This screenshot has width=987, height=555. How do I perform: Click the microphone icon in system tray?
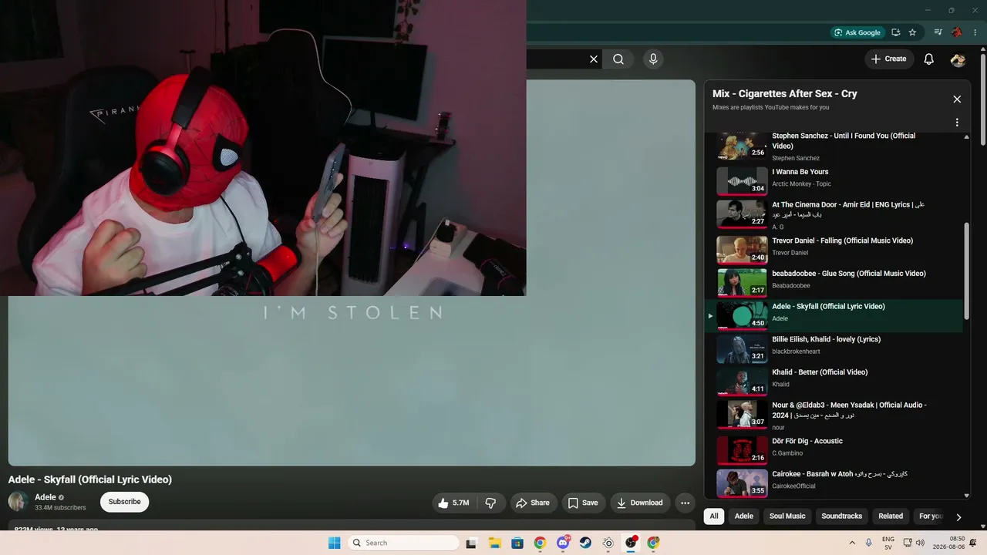[869, 543]
